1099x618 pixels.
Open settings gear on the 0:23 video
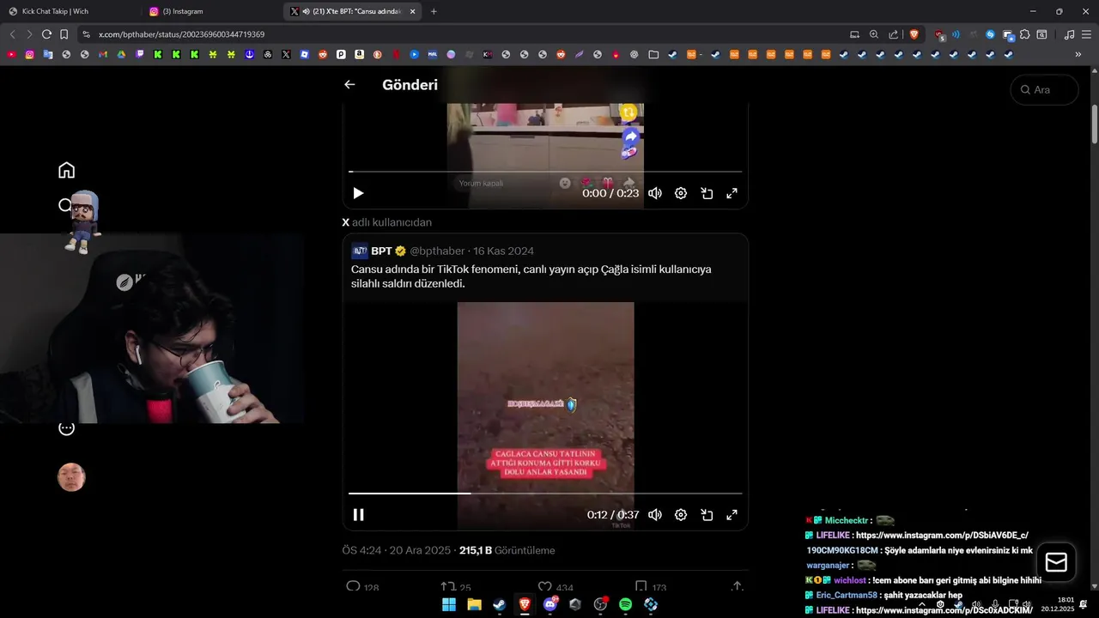pyautogui.click(x=681, y=193)
